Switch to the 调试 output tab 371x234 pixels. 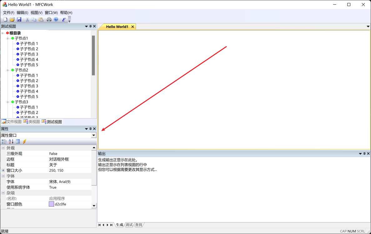129,225
